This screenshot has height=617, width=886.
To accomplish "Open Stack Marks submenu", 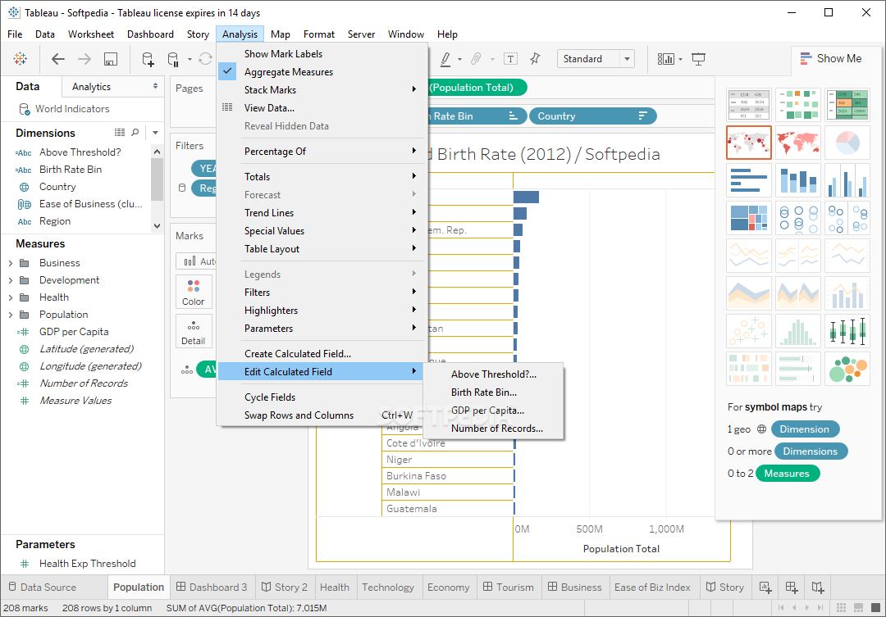I will 322,90.
